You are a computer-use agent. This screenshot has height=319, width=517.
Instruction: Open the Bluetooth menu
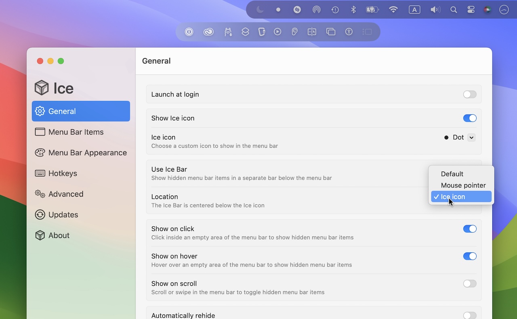pyautogui.click(x=353, y=10)
